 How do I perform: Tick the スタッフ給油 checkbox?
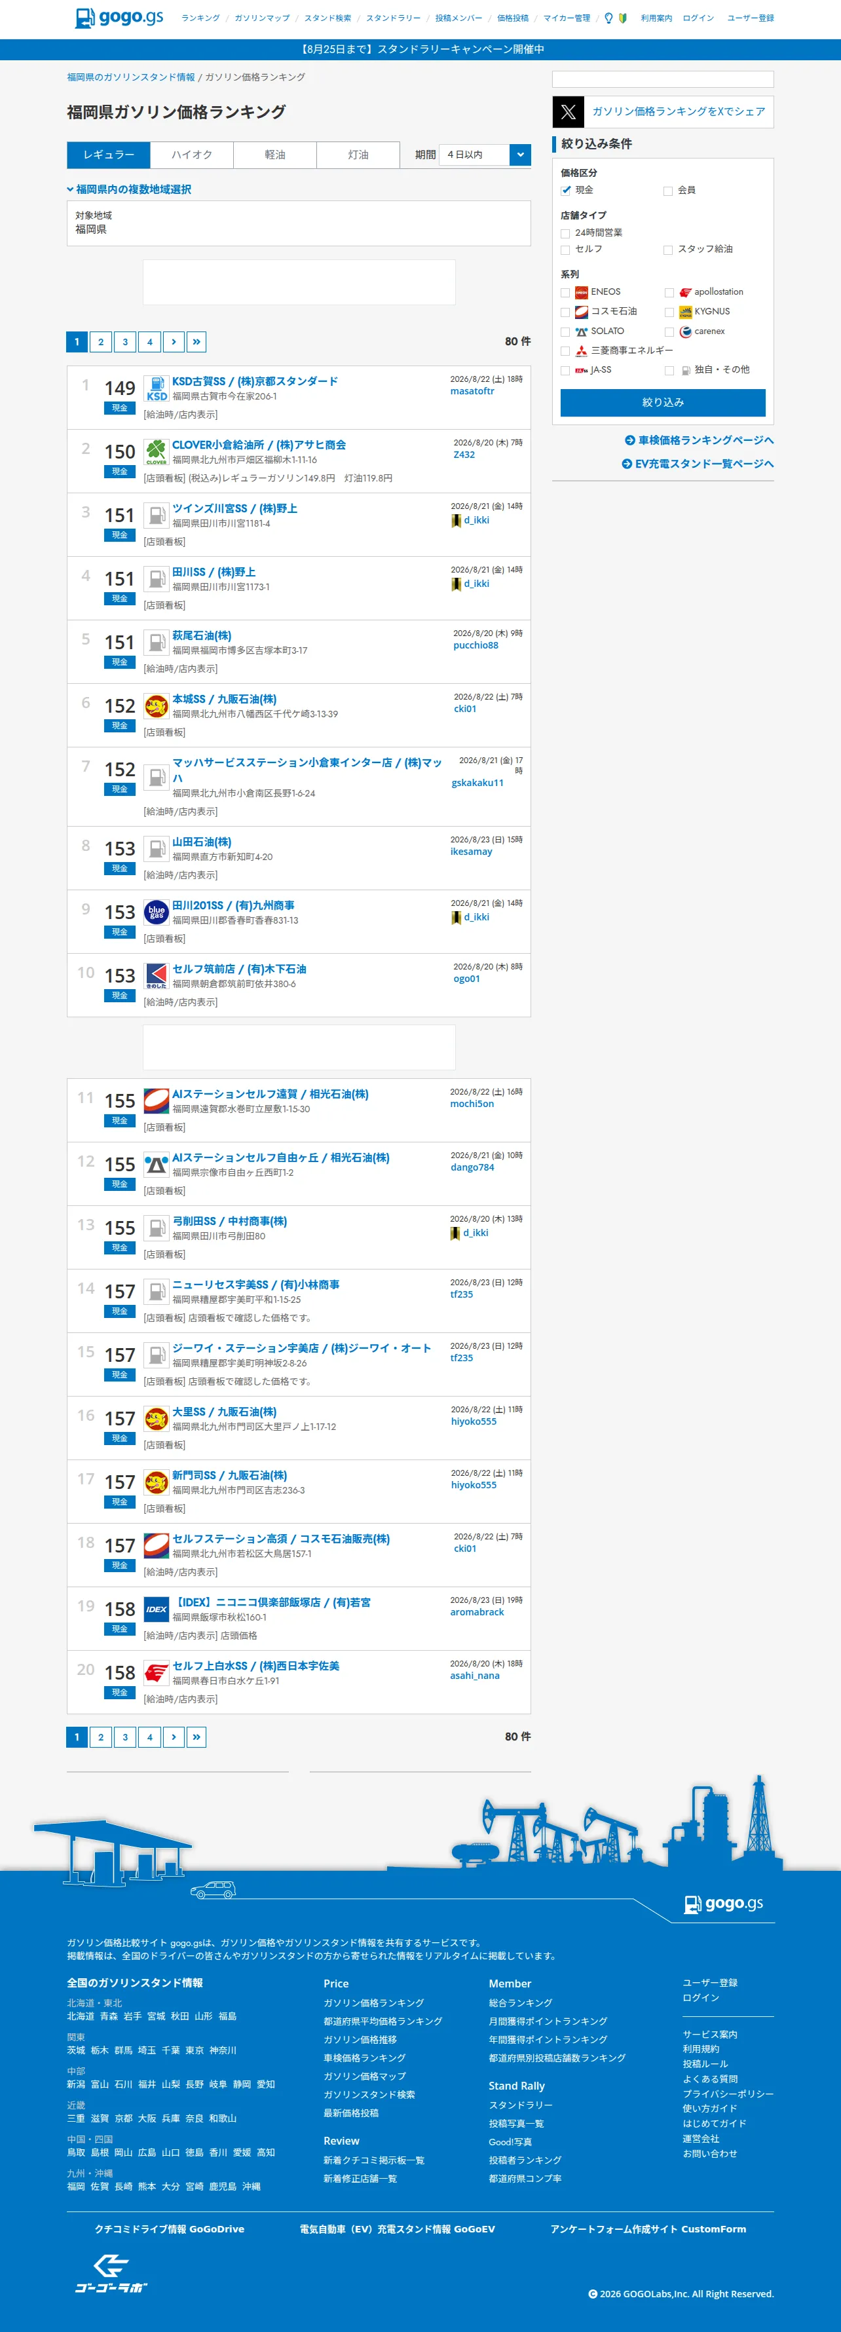click(x=668, y=250)
